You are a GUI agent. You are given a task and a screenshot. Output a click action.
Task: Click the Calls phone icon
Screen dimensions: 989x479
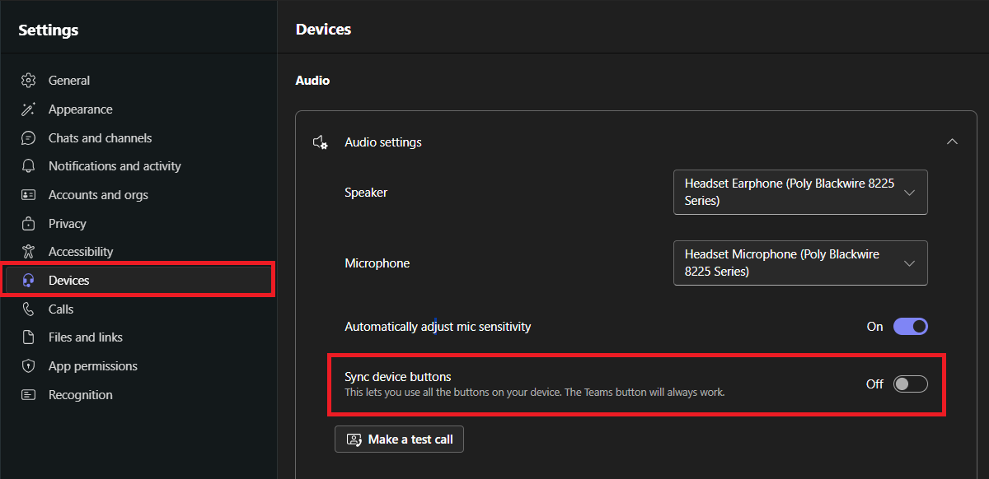29,309
